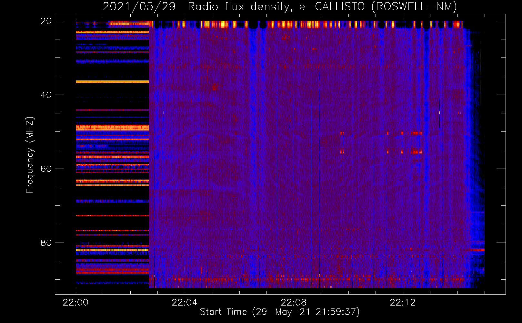Click the 22:08 time tick label
The height and width of the screenshot is (323, 522).
pos(294,303)
